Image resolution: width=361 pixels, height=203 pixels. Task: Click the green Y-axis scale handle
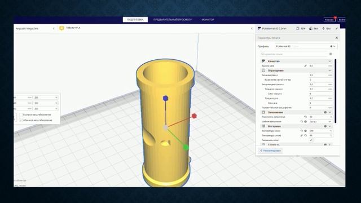coord(186,147)
